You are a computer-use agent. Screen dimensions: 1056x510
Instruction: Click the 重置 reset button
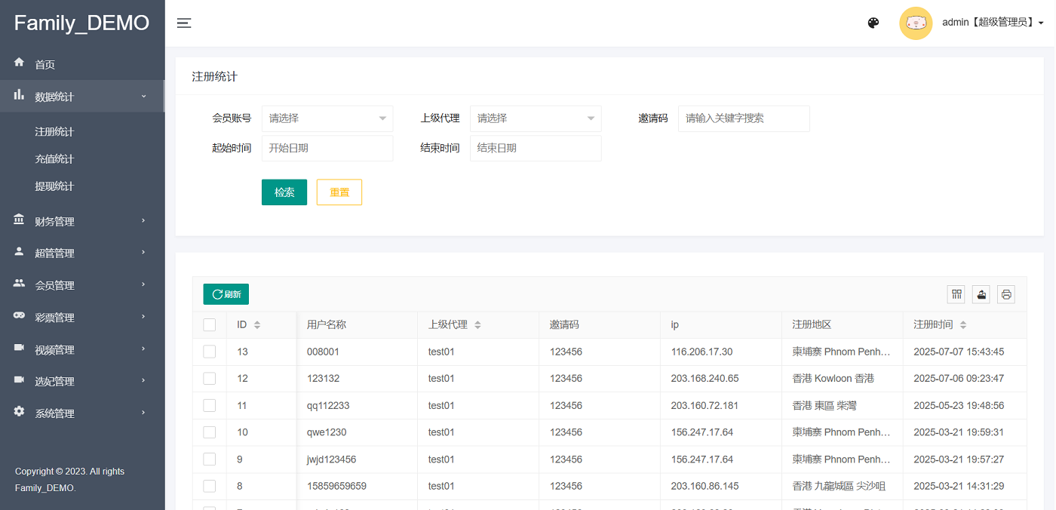click(339, 192)
